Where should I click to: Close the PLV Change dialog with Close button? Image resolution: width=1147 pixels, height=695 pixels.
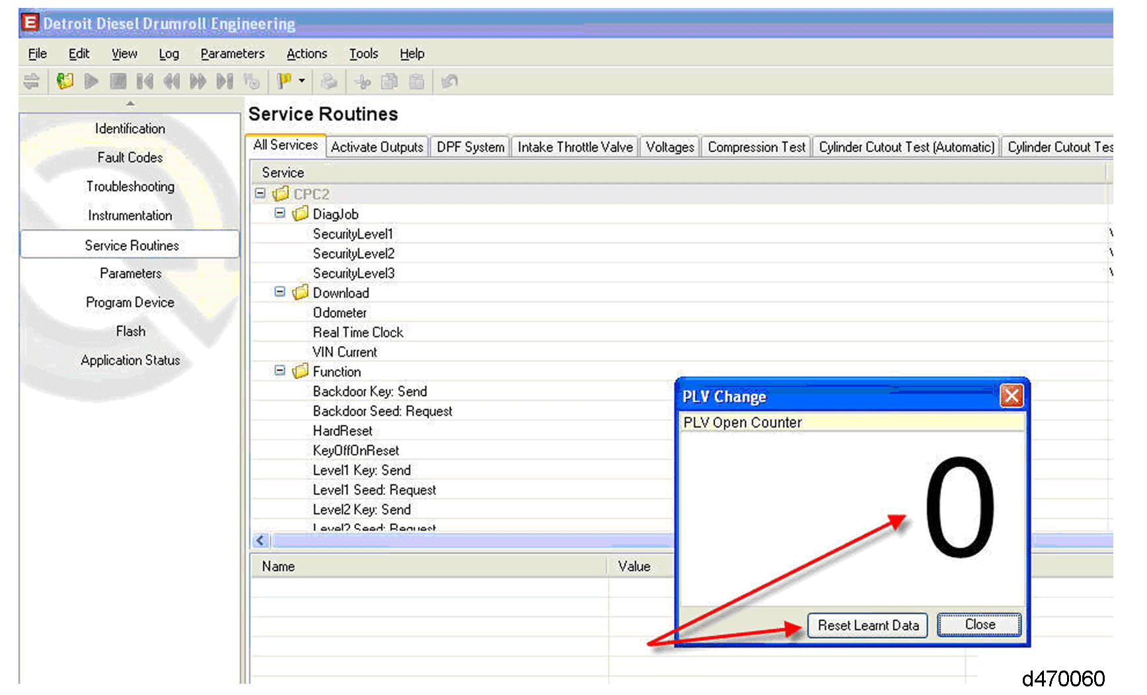pos(979,625)
